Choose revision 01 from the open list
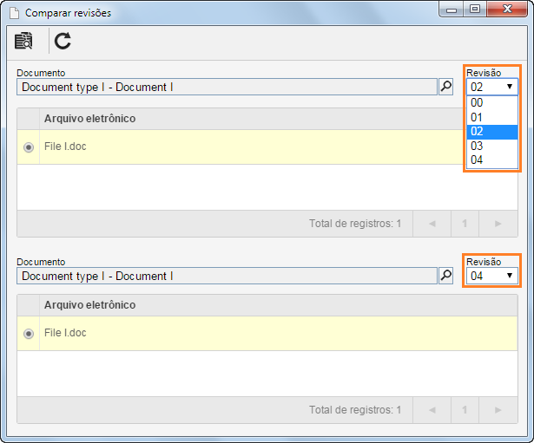 tap(492, 117)
